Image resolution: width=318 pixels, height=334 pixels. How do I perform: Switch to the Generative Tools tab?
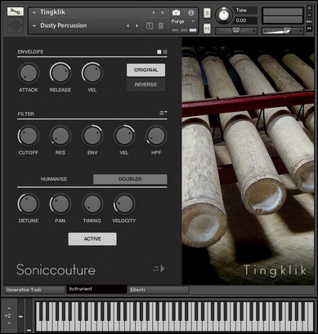pyautogui.click(x=34, y=290)
